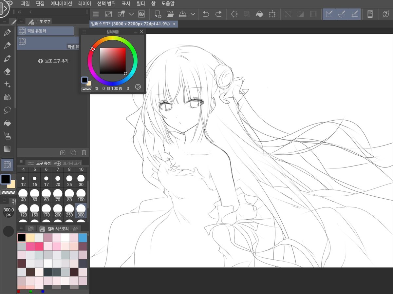Select the 픽셀 유동화 sub tool

pyautogui.click(x=46, y=31)
